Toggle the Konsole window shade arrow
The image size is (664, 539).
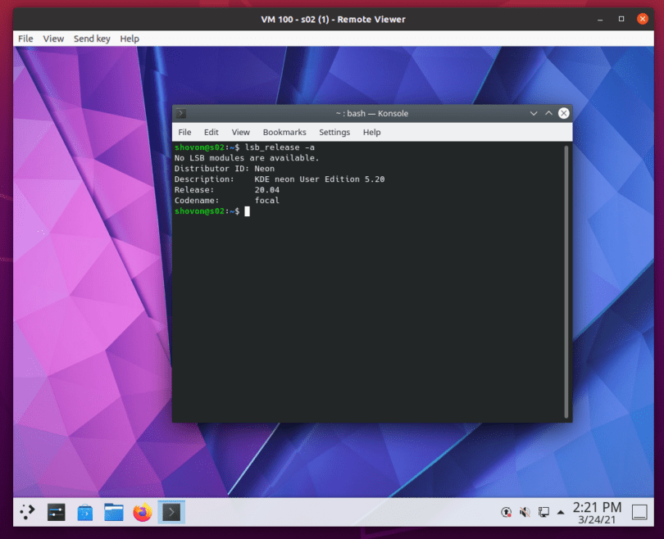548,113
